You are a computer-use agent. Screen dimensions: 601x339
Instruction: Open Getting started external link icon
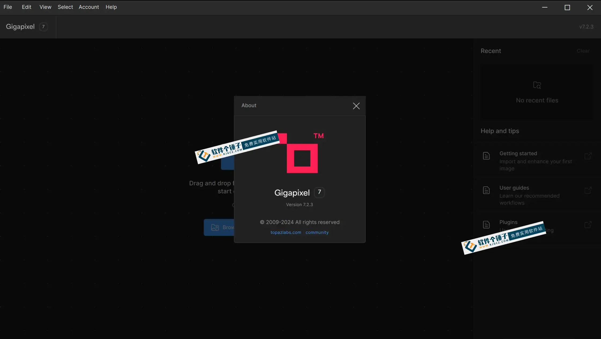click(x=588, y=156)
